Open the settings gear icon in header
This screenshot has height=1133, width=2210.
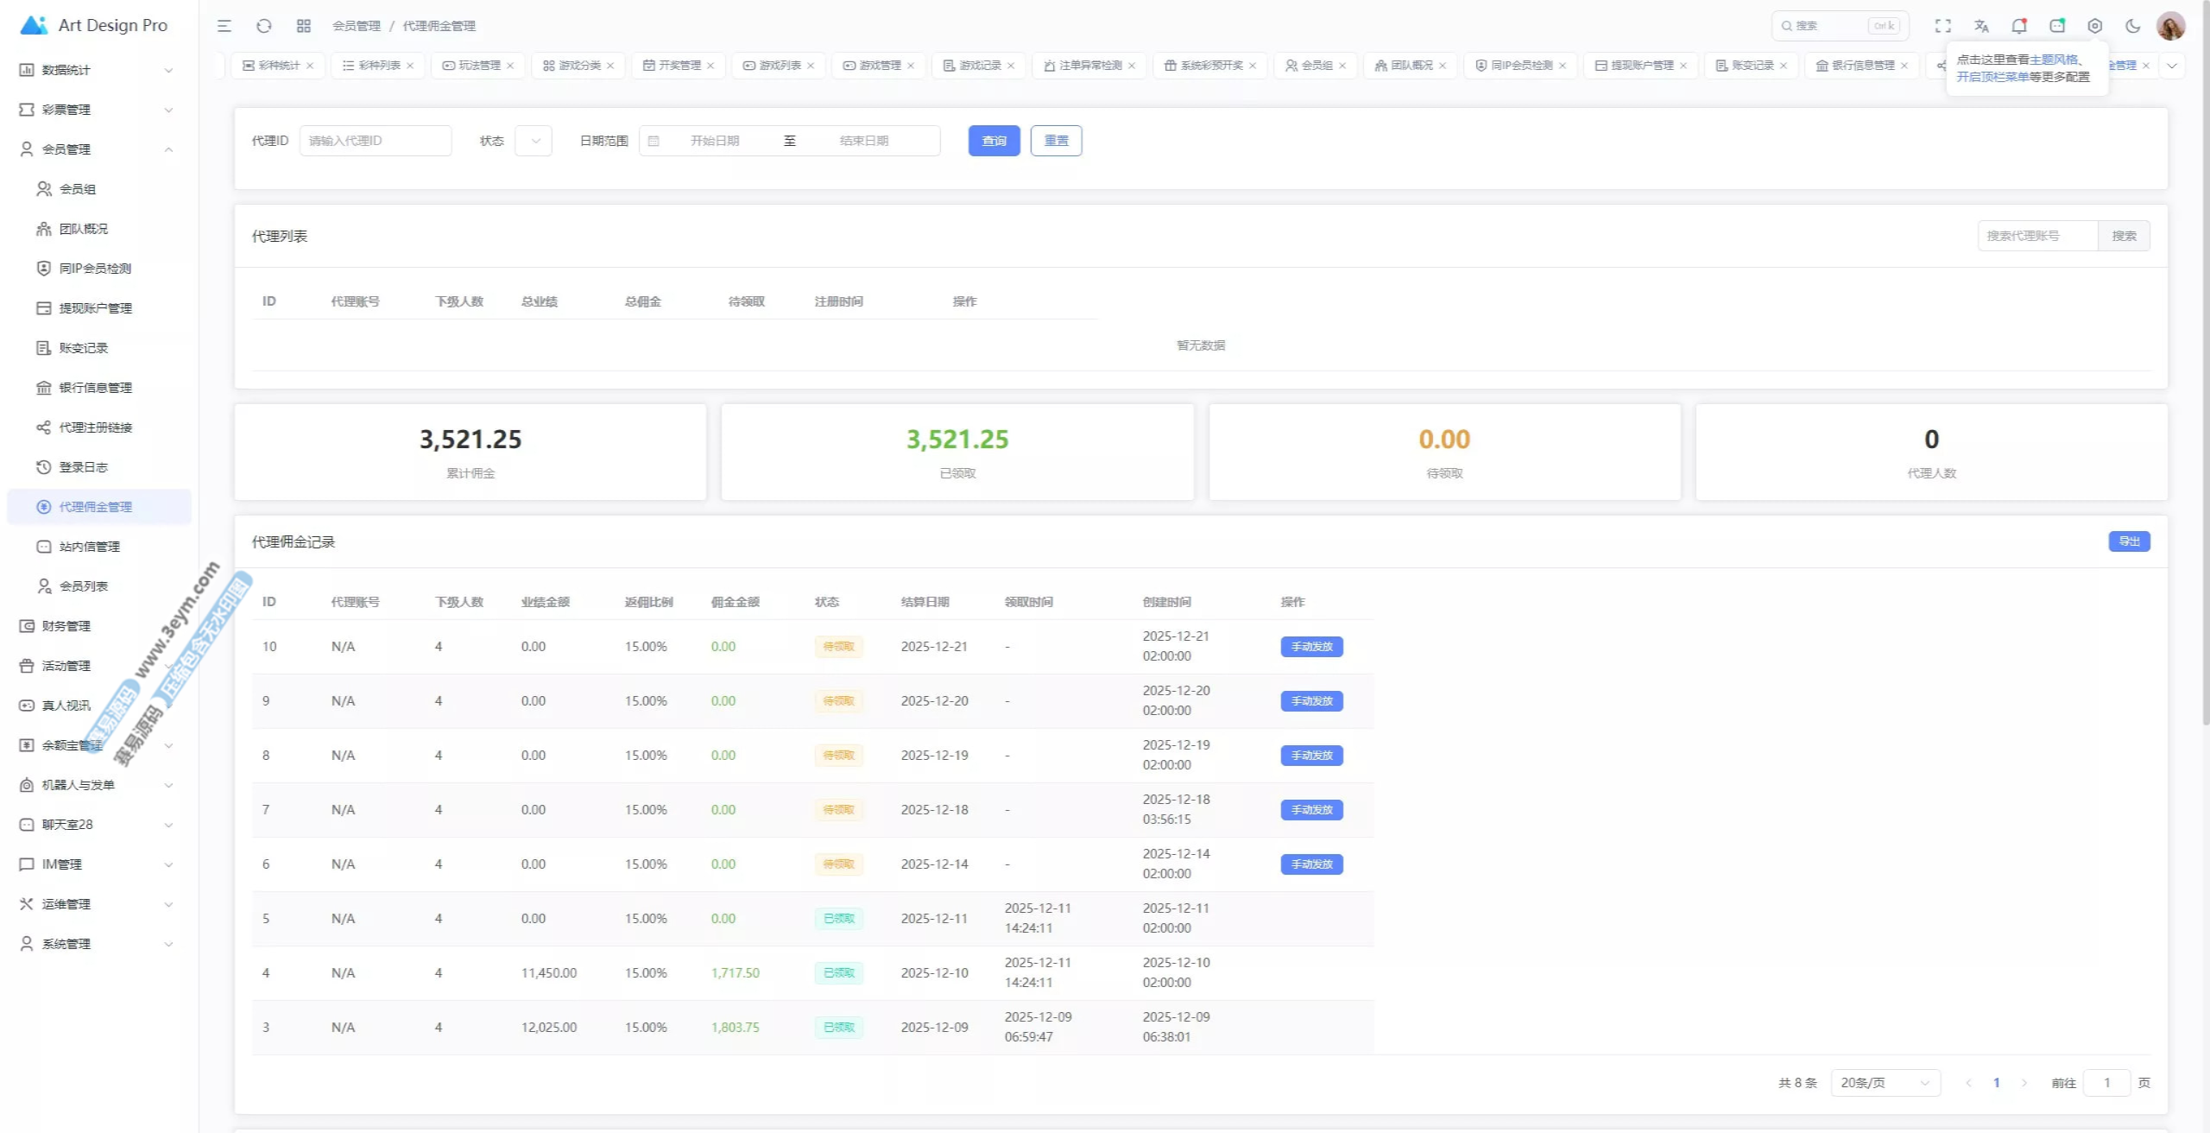tap(2094, 26)
